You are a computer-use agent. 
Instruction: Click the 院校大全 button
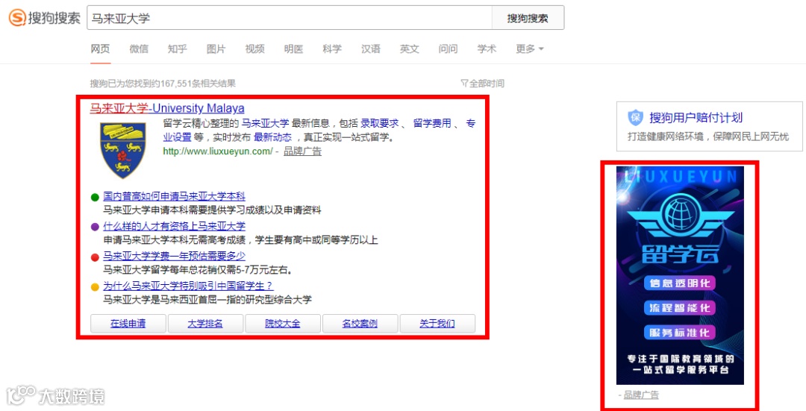tap(283, 324)
